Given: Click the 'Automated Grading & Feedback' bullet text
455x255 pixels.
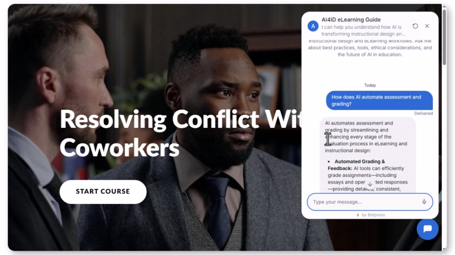Looking at the screenshot, I should (356, 165).
